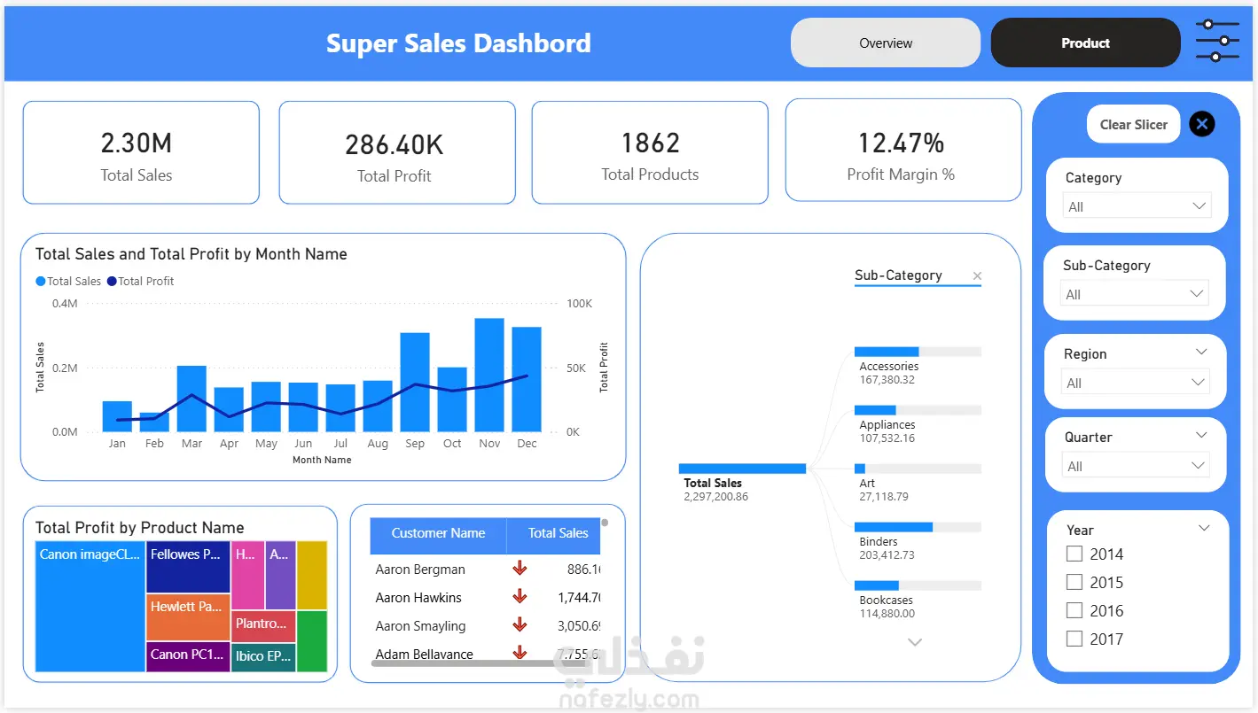Click the red down arrow beside Aaron Bergman

pos(520,569)
